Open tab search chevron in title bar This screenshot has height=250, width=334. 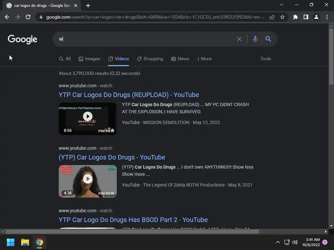[x=281, y=5]
